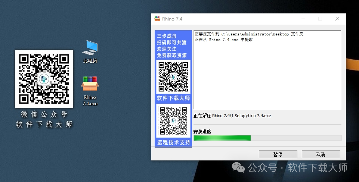
Task: Click the 免费获取资源 text in blue panel
Action: point(172,55)
